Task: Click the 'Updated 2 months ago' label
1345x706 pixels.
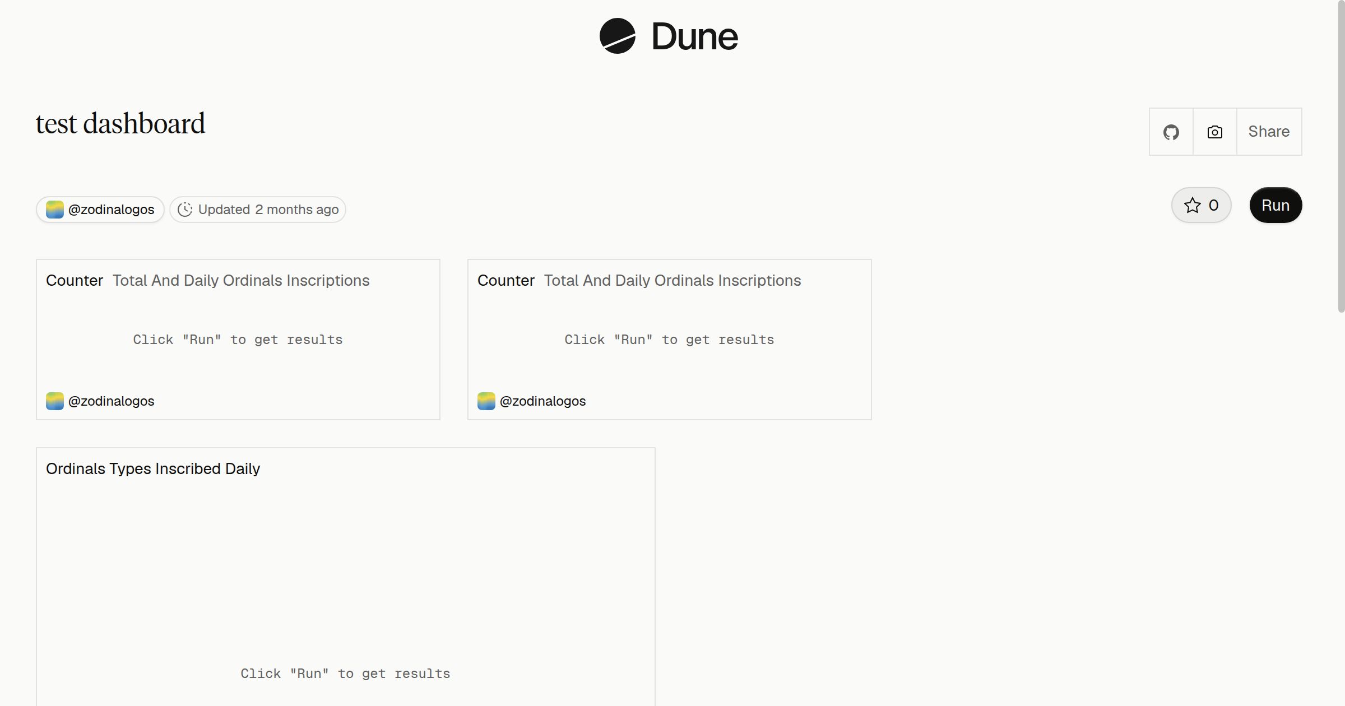Action: coord(268,210)
